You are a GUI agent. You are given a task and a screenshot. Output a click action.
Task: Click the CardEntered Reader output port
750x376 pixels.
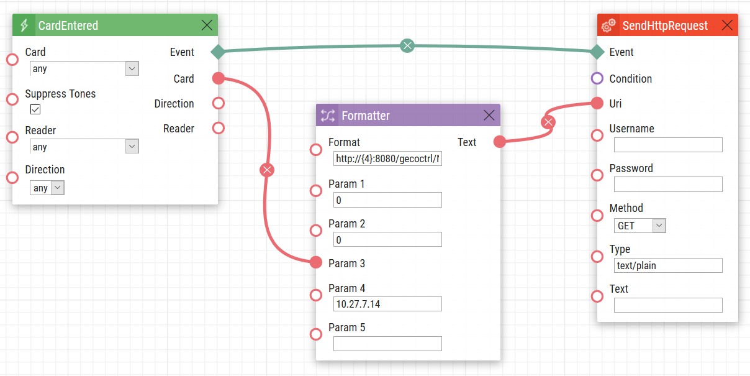pyautogui.click(x=218, y=128)
